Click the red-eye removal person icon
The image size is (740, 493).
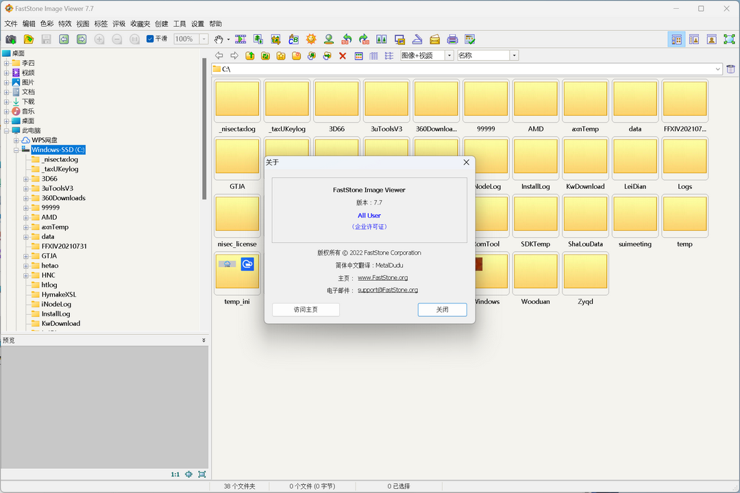click(330, 40)
